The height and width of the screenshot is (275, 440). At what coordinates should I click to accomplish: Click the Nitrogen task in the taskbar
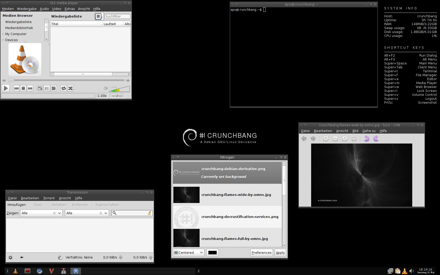pyautogui.click(x=76, y=271)
